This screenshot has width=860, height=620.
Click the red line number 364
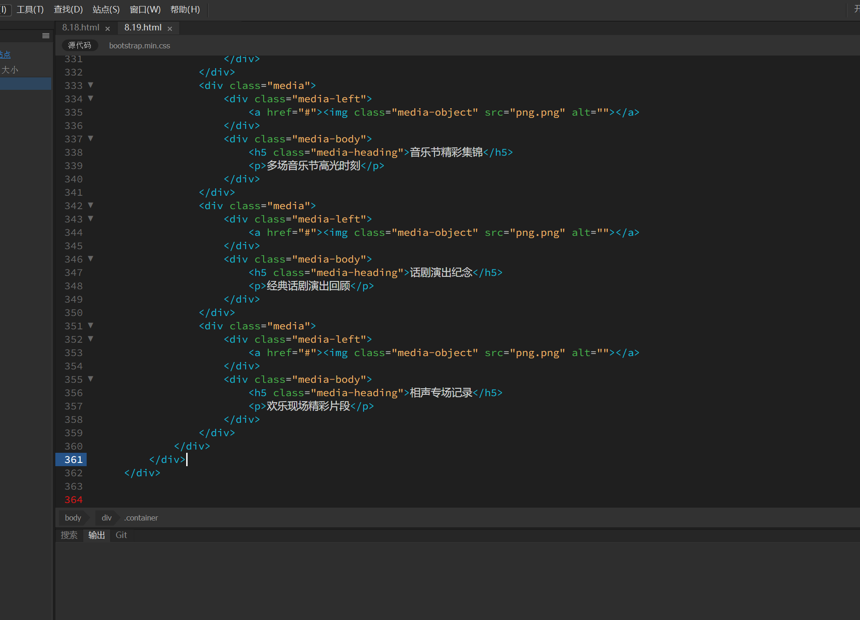point(73,500)
